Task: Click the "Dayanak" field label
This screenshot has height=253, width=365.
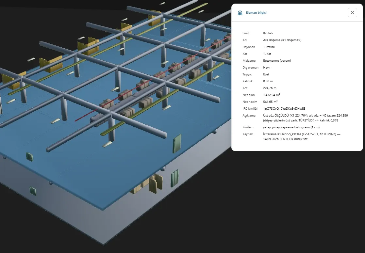Action: [249, 47]
